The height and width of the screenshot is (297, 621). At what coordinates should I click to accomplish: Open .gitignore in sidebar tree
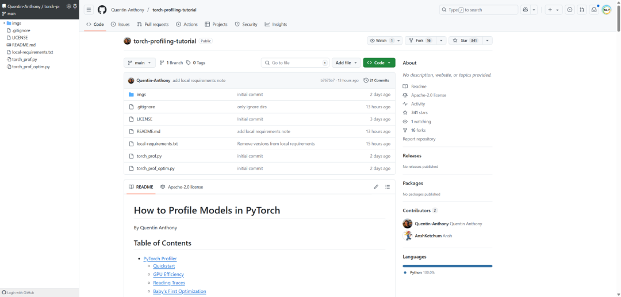coord(21,30)
